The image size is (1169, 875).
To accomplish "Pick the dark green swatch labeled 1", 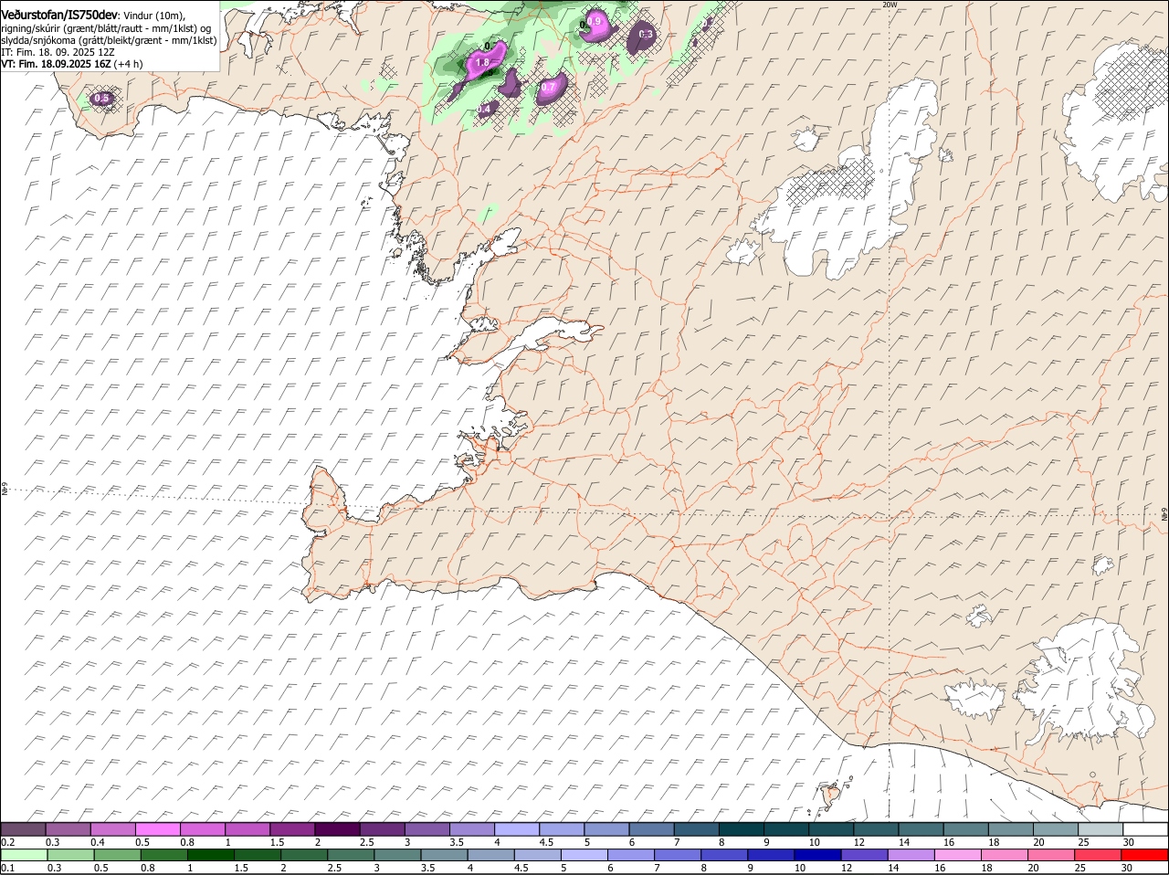I will coord(211,855).
